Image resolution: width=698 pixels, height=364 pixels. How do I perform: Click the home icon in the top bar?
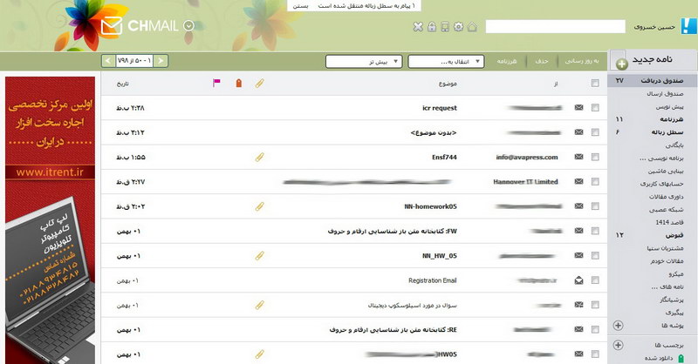click(473, 27)
